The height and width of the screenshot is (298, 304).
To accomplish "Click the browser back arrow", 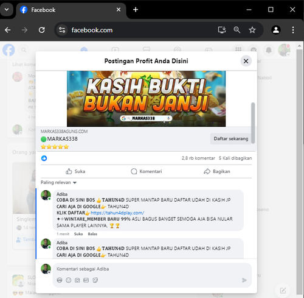I will (x=8, y=30).
